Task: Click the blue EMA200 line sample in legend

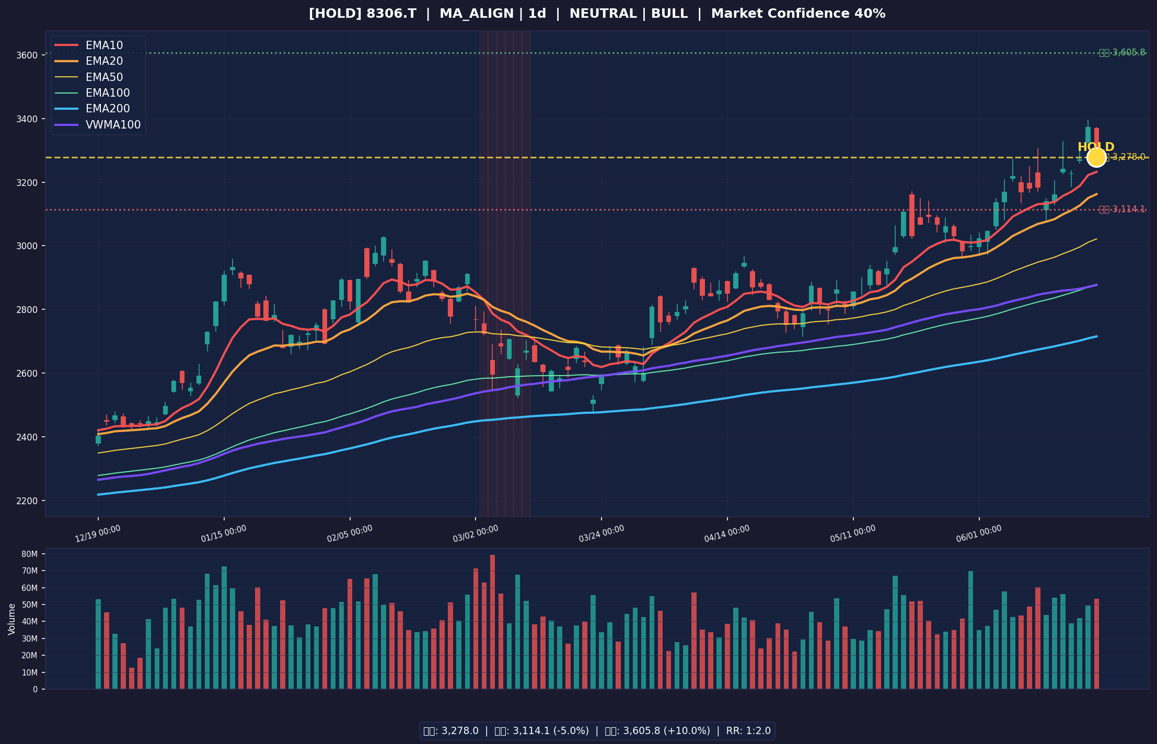Action: tap(66, 109)
